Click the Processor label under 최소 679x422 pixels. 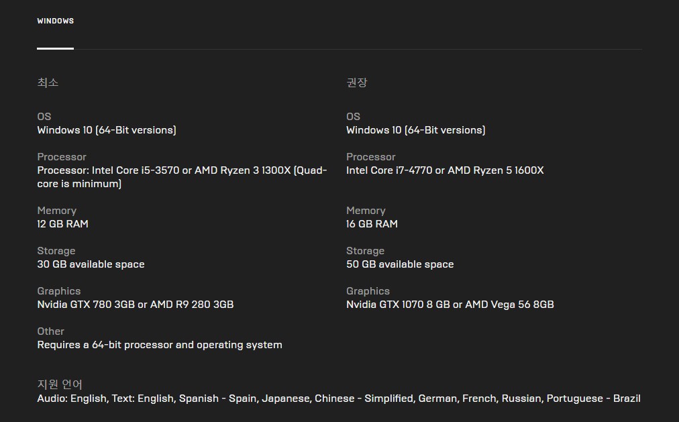[62, 157]
